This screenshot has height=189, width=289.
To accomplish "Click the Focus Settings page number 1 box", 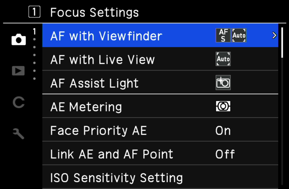I will [x=35, y=12].
